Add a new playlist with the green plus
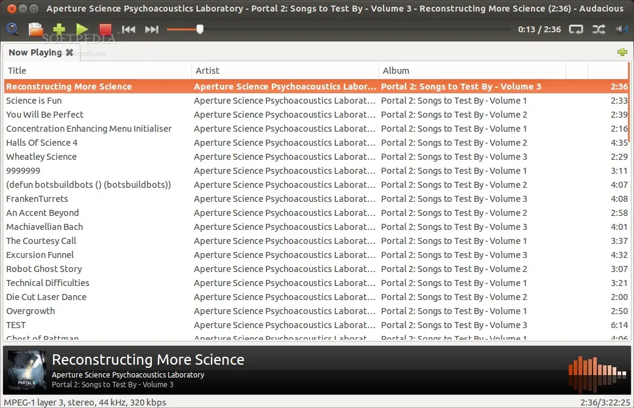The width and height of the screenshot is (634, 408). tap(622, 52)
